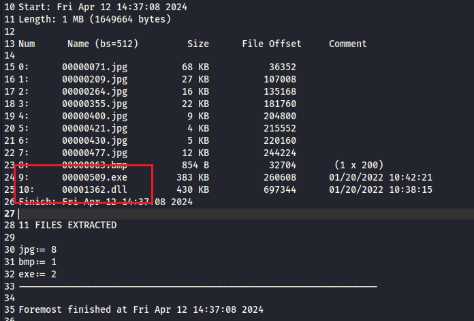Image resolution: width=474 pixels, height=321 pixels.
Task: Click the Length: 1 MB line
Action: 95,19
